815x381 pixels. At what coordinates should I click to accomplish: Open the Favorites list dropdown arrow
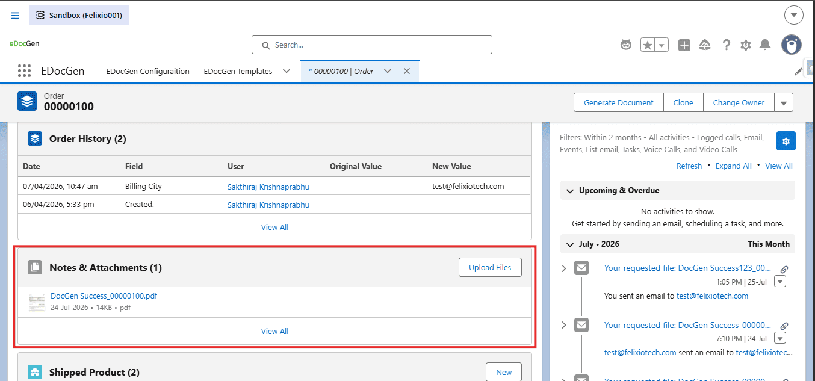point(662,45)
